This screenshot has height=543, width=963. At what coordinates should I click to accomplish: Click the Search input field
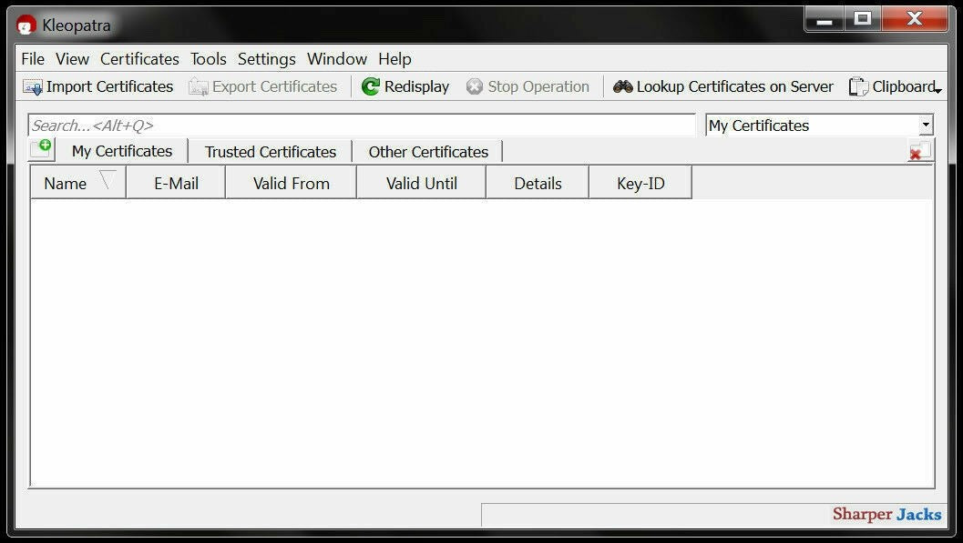point(360,125)
